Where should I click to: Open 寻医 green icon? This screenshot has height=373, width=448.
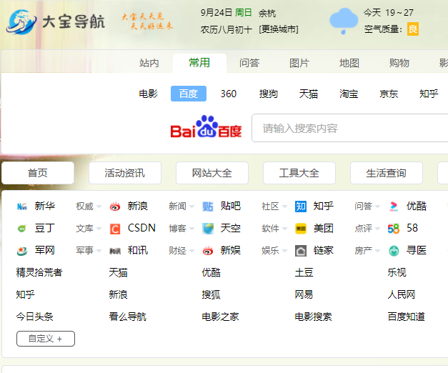point(394,251)
